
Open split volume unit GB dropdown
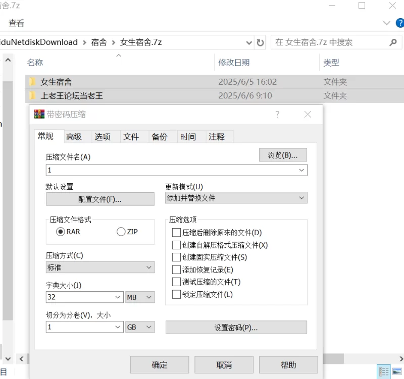coord(140,327)
